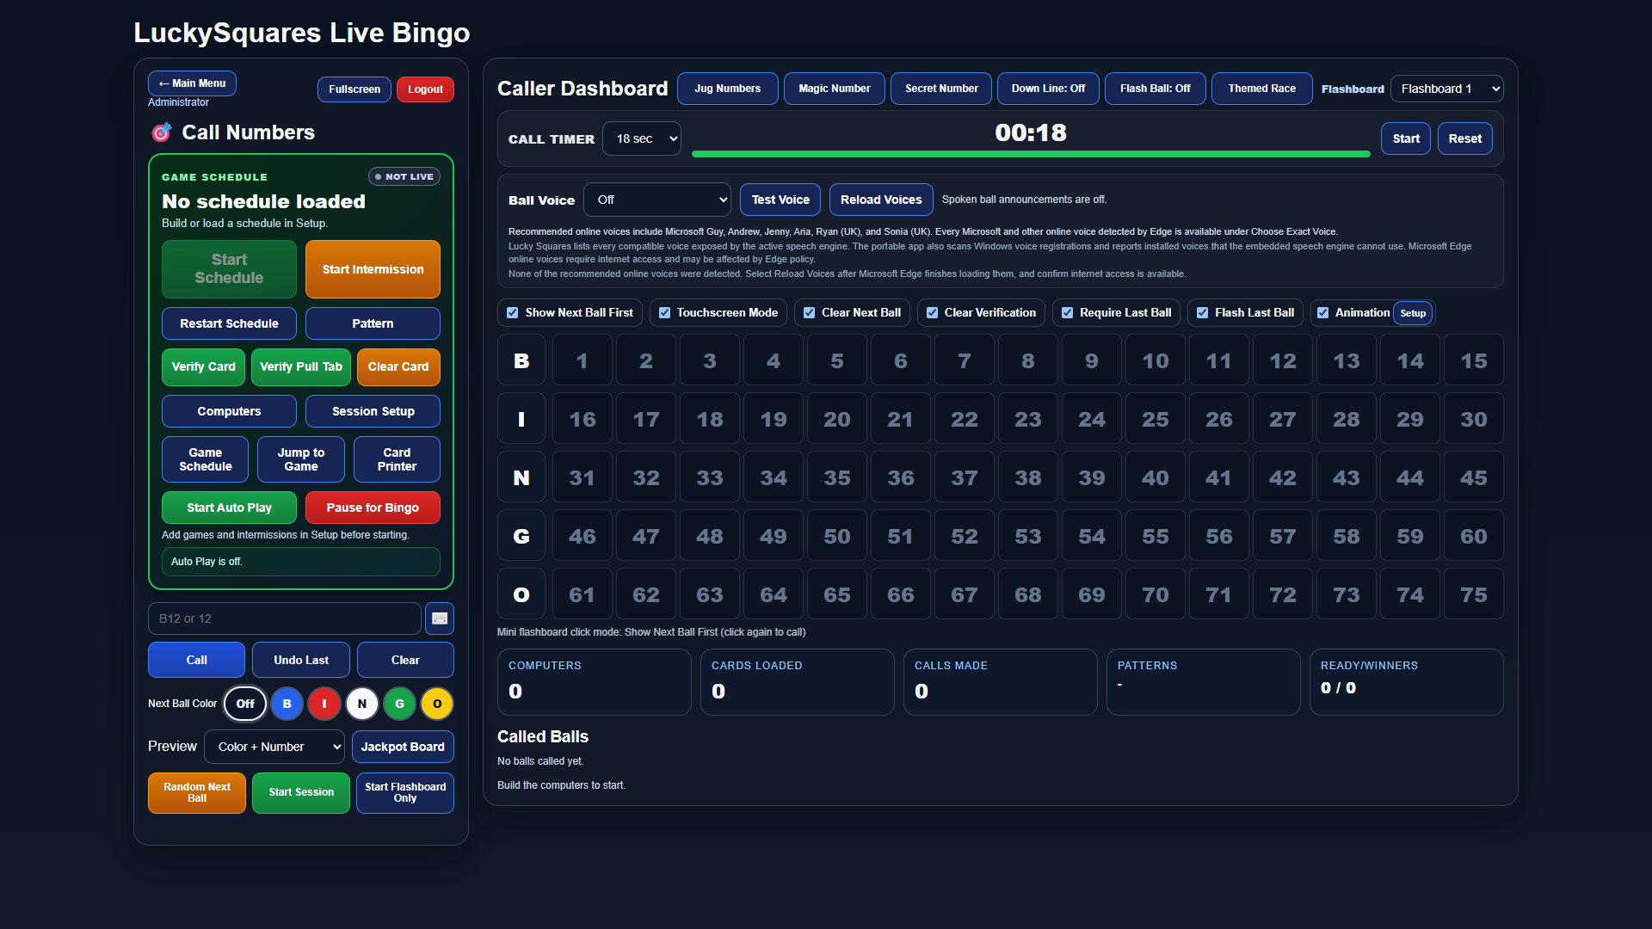Toggle the Flash Last Ball checkbox
Image resolution: width=1652 pixels, height=929 pixels.
(x=1202, y=313)
